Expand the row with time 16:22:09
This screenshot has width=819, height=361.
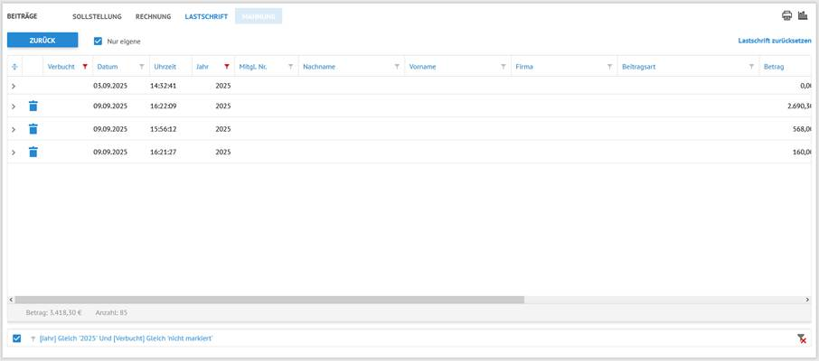coord(14,106)
